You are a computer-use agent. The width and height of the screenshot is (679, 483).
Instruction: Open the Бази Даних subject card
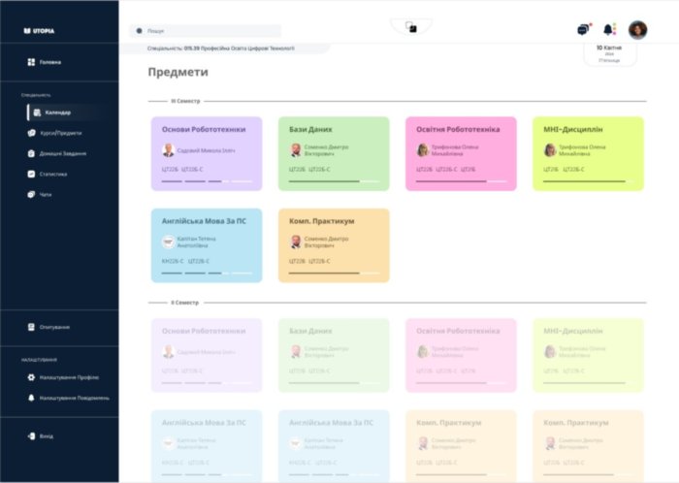coord(334,153)
